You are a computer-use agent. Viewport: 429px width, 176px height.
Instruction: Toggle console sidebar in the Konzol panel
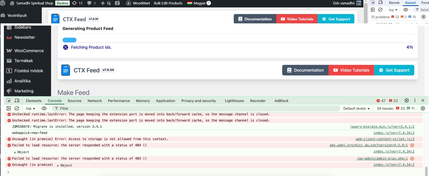(373, 10)
